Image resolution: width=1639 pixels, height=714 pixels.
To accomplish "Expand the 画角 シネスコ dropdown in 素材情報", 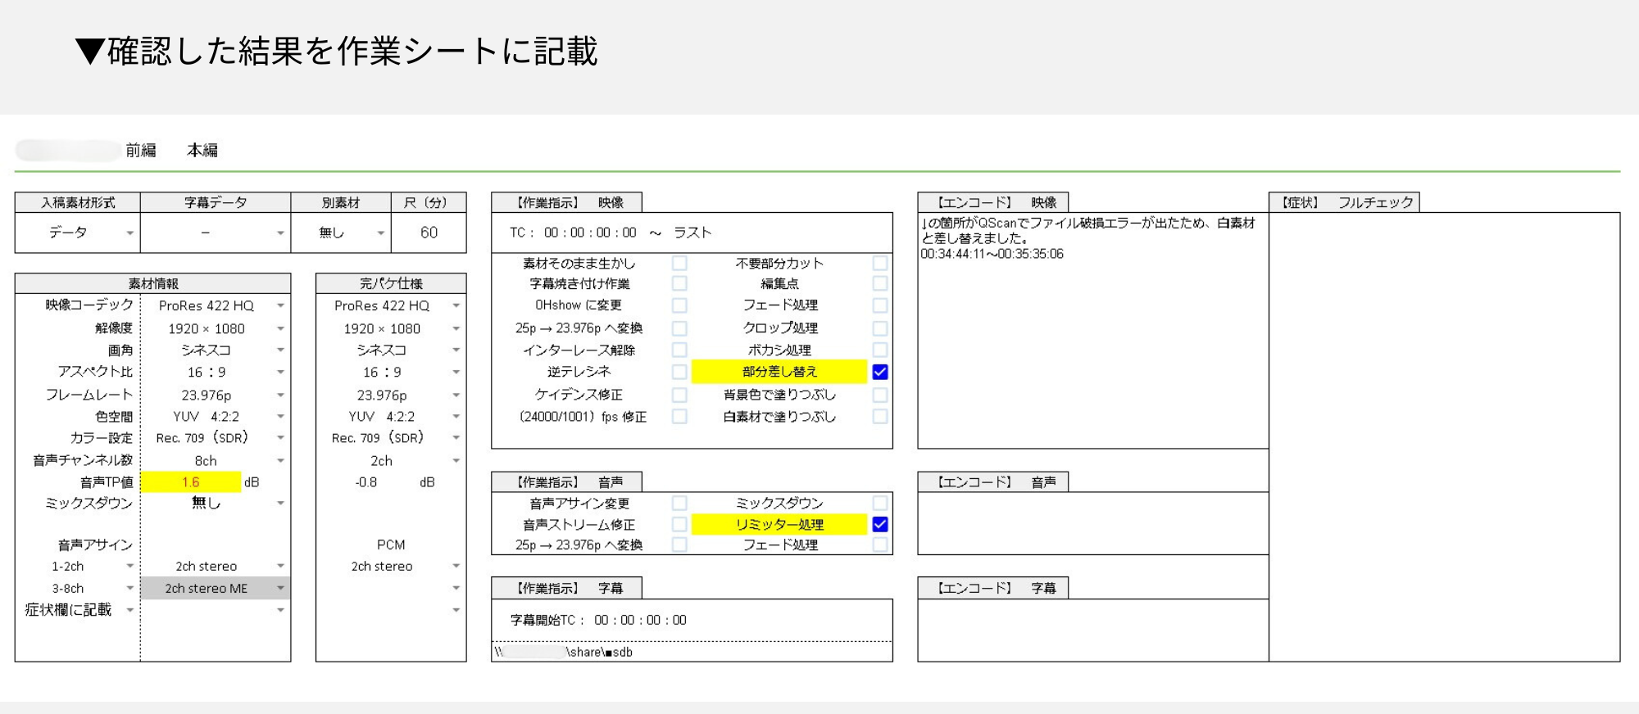I will 280,350.
